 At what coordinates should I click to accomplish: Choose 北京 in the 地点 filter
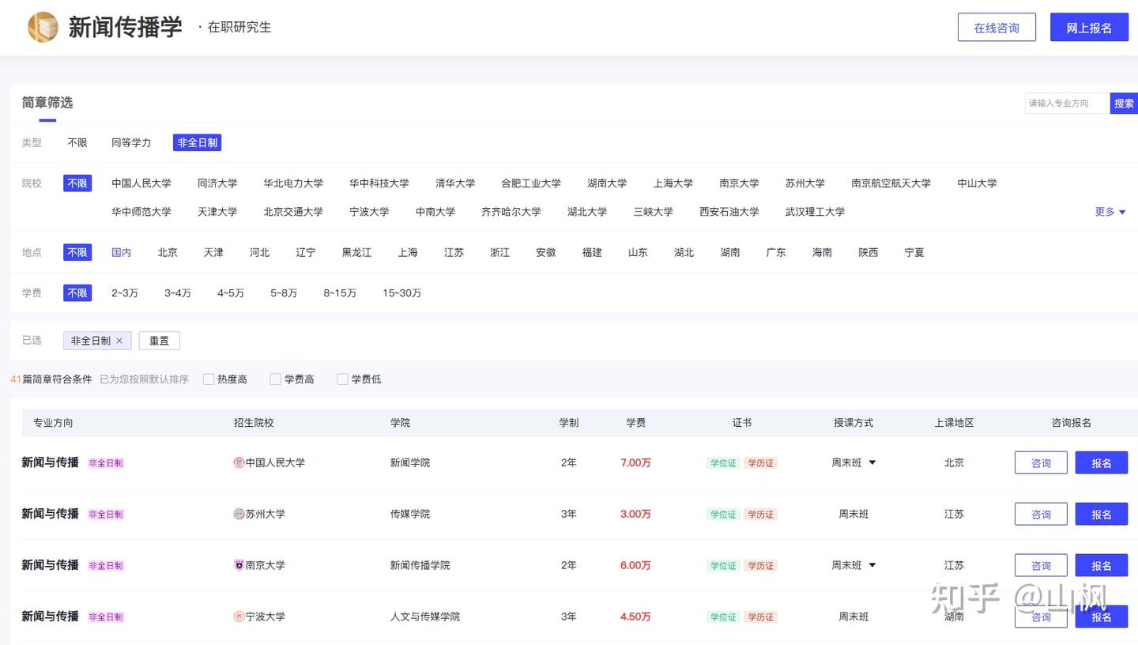(x=168, y=253)
